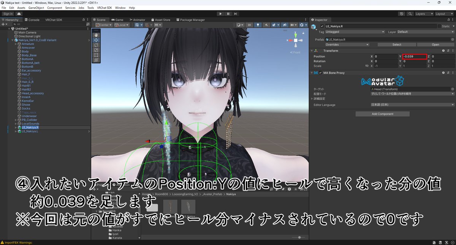Select the Rotate tool
This screenshot has width=456, height=245.
96,45
